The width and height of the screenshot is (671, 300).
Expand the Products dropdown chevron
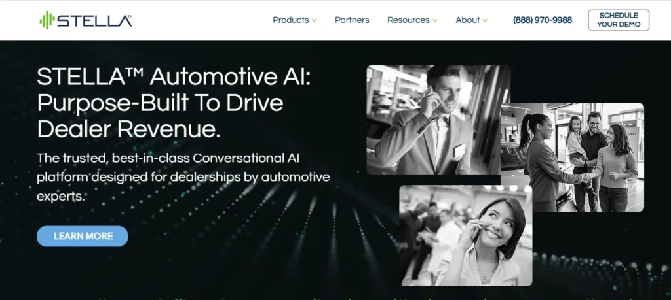(x=315, y=20)
